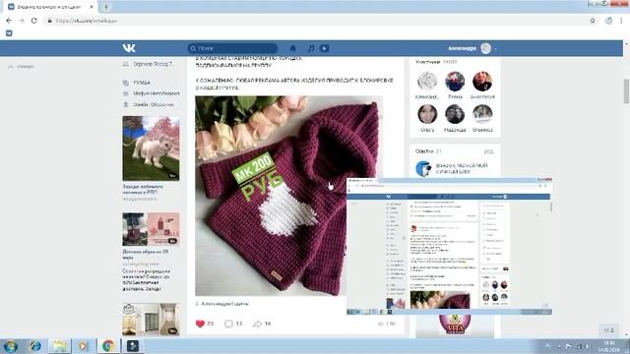Open the white lion game ad caption
Viewport: 630px width, 354px height.
pos(143,190)
